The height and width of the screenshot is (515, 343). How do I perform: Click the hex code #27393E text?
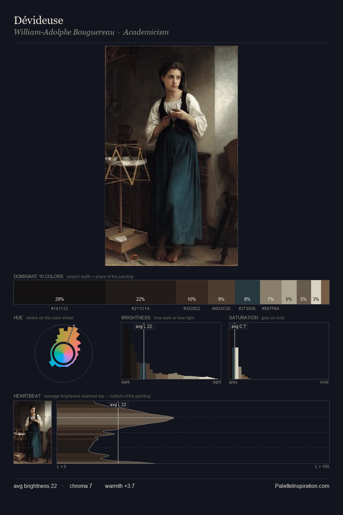(x=247, y=309)
